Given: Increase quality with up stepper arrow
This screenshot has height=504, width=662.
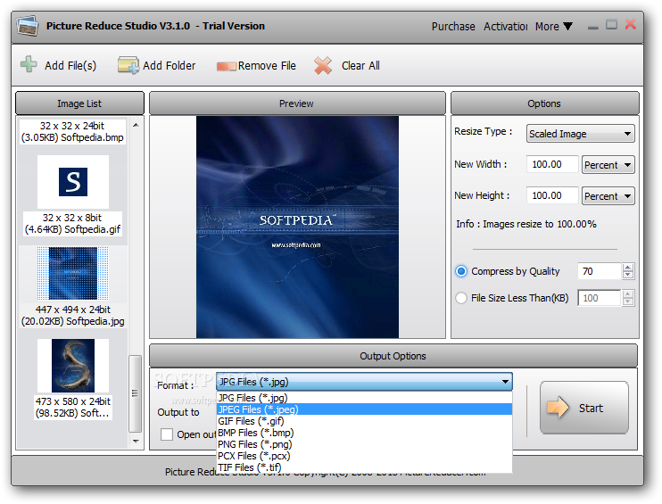Looking at the screenshot, I should point(628,268).
